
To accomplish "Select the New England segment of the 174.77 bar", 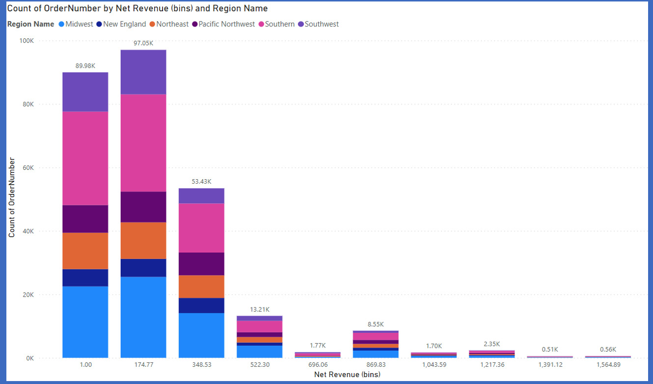I will [143, 268].
